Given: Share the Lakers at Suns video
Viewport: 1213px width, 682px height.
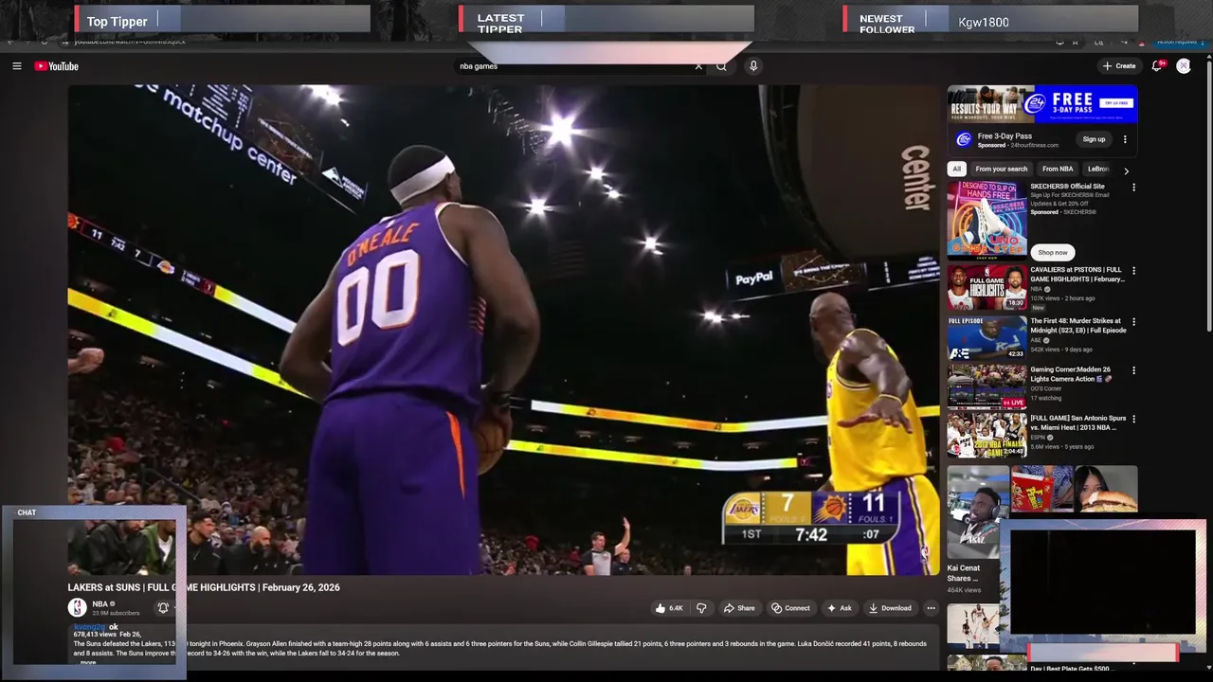Looking at the screenshot, I should click(x=739, y=608).
